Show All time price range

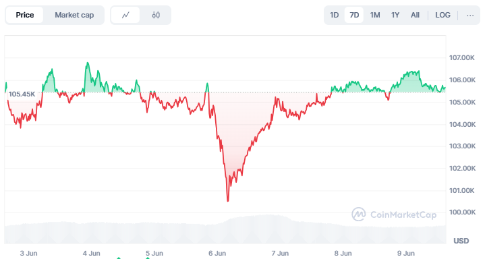(x=415, y=15)
